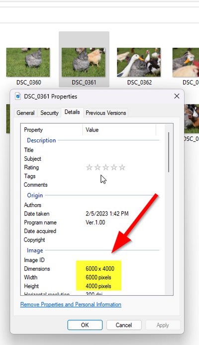Select the DSC_0362 thumbnail
199x345 pixels.
(x=139, y=63)
